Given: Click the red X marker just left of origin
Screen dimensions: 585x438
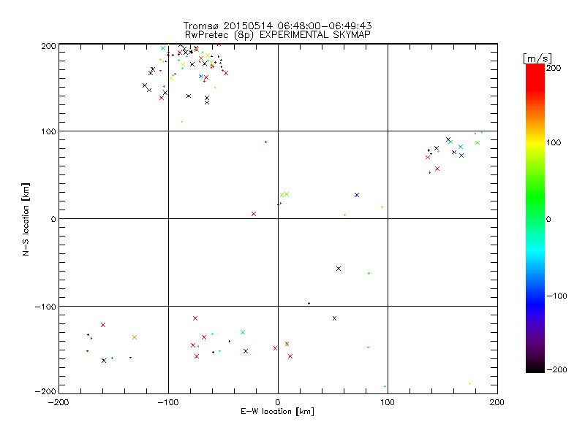Looking at the screenshot, I should [x=254, y=214].
